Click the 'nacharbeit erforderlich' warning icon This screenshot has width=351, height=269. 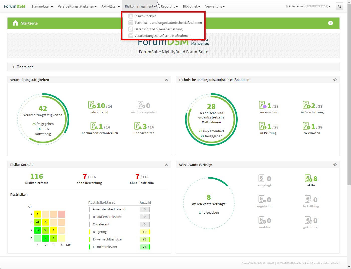point(94,126)
